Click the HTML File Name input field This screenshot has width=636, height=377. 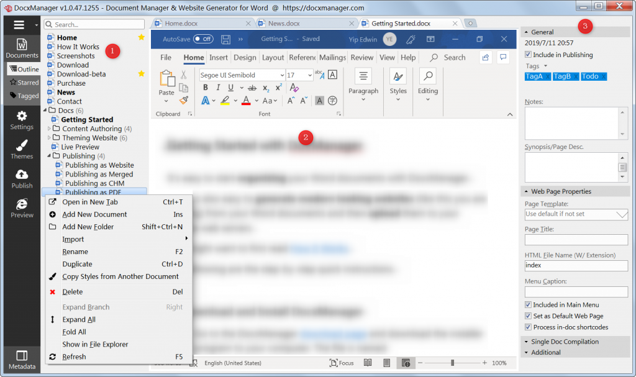click(x=576, y=265)
